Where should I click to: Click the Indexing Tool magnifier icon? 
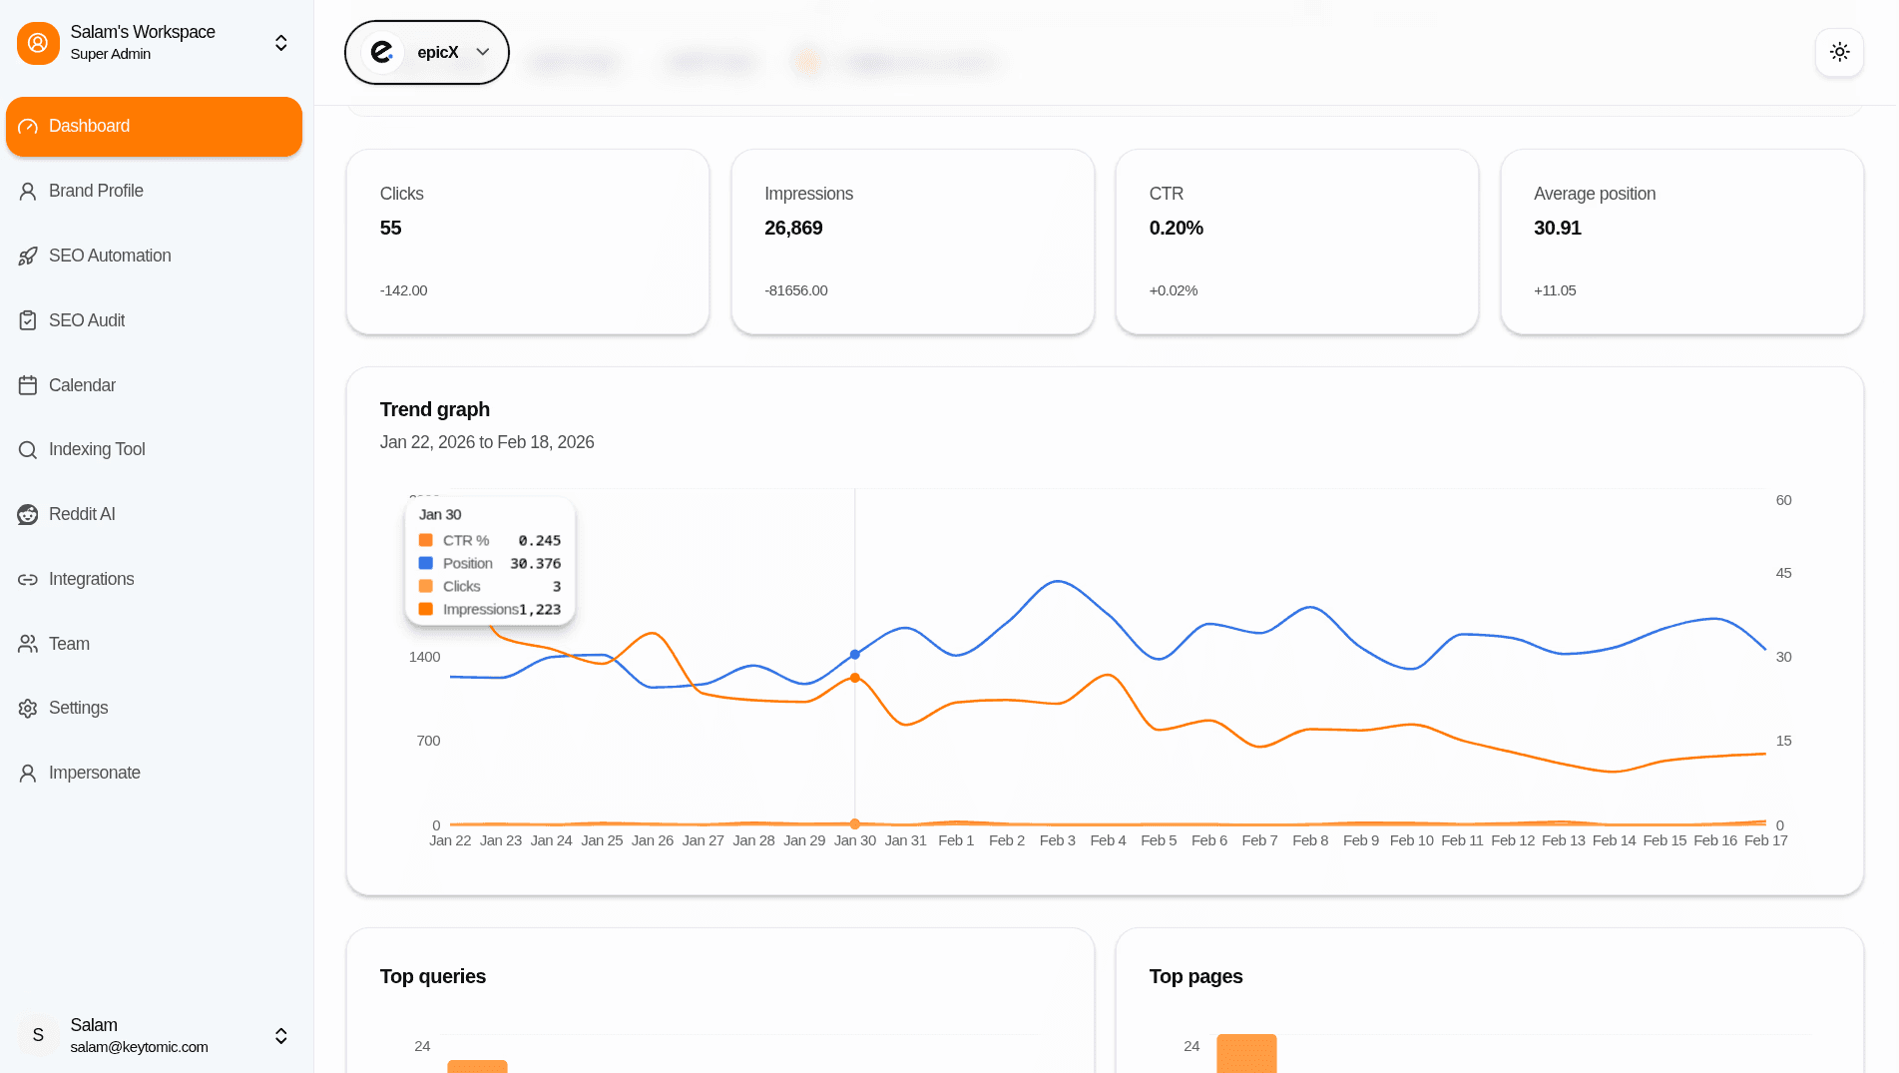pos(28,450)
